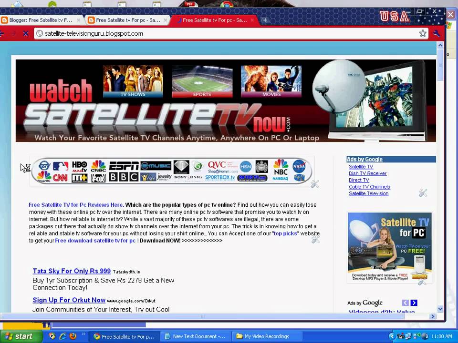Open the TV Shows banner thumbnail

coord(133,81)
